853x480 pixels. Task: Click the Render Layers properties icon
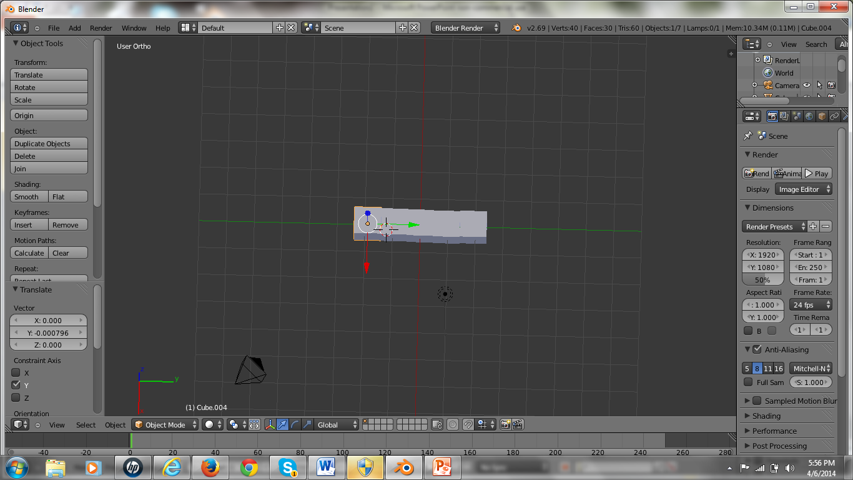click(x=784, y=116)
